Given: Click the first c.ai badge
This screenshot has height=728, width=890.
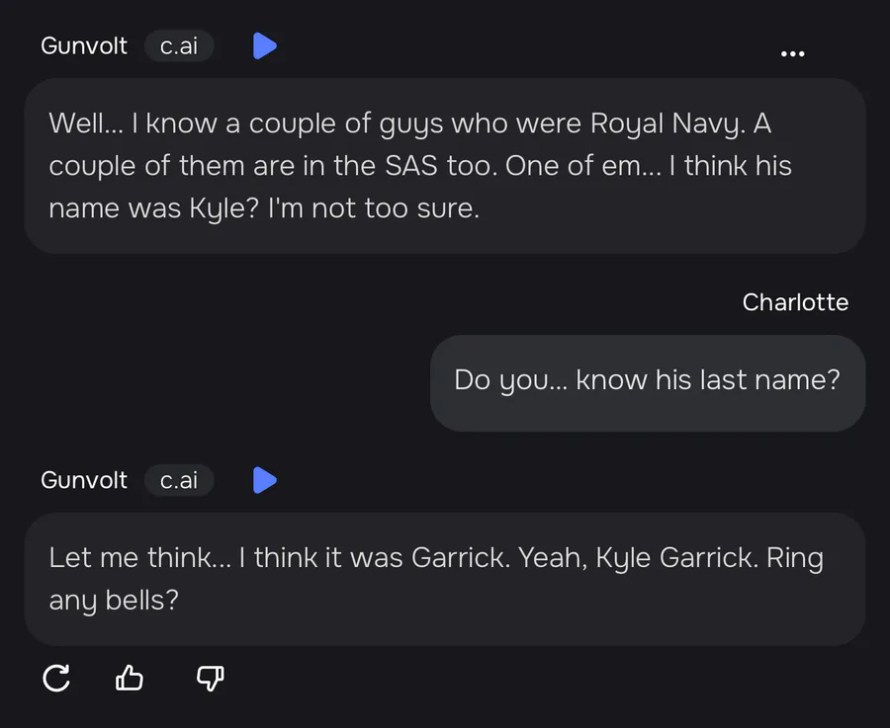Looking at the screenshot, I should tap(179, 45).
